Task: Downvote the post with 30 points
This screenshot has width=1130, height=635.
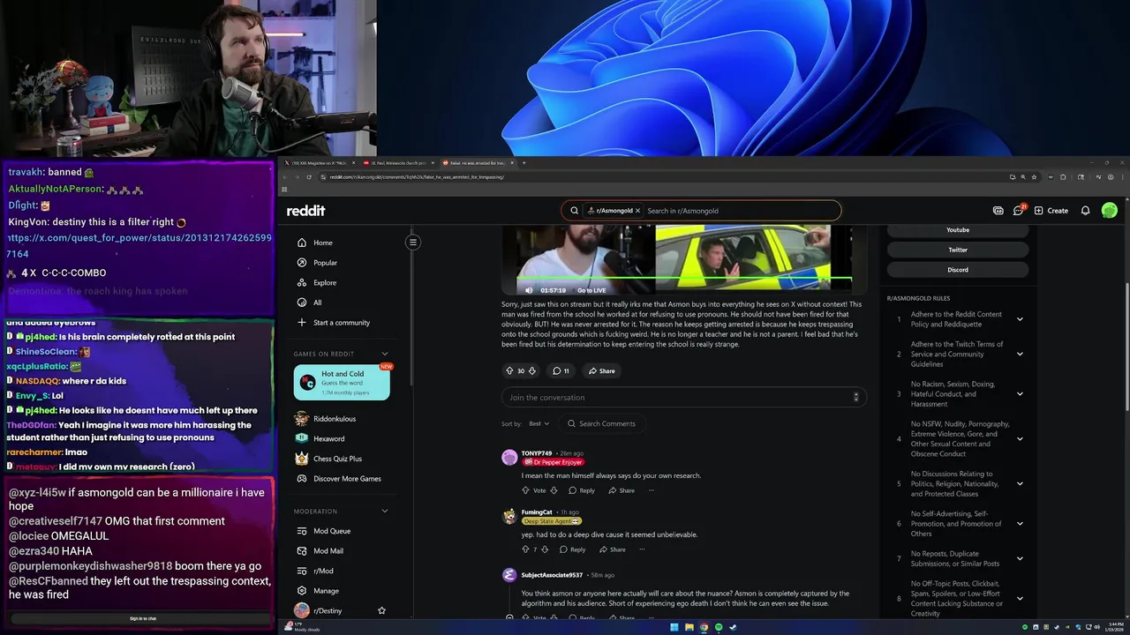Action: pyautogui.click(x=531, y=371)
